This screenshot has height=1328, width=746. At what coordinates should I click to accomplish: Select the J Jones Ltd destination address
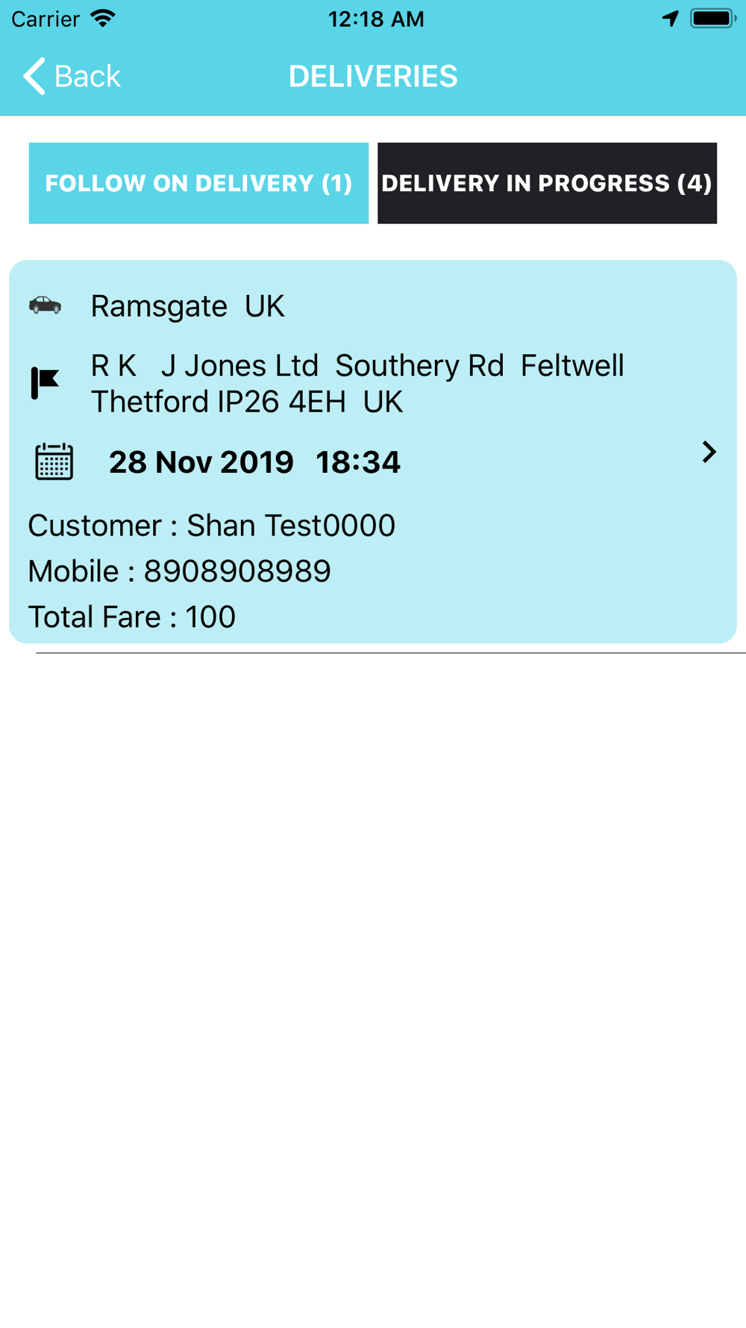pyautogui.click(x=357, y=383)
